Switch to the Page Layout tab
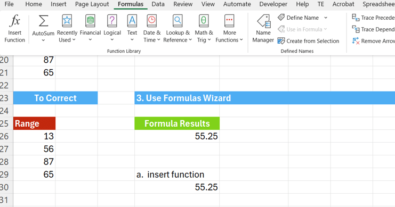Screen dimensions: 395x207 pyautogui.click(x=92, y=4)
